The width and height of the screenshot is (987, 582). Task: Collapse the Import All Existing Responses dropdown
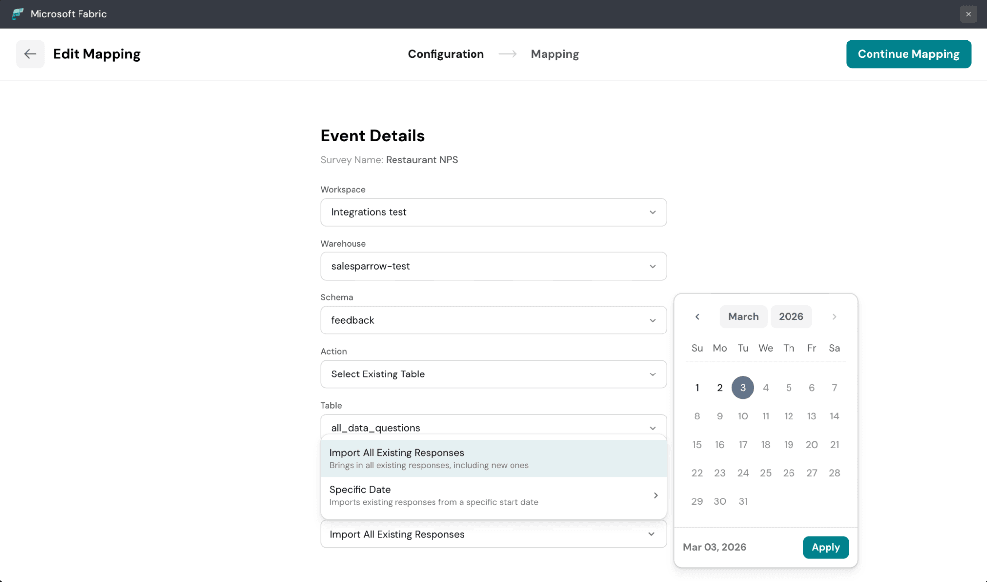point(493,534)
